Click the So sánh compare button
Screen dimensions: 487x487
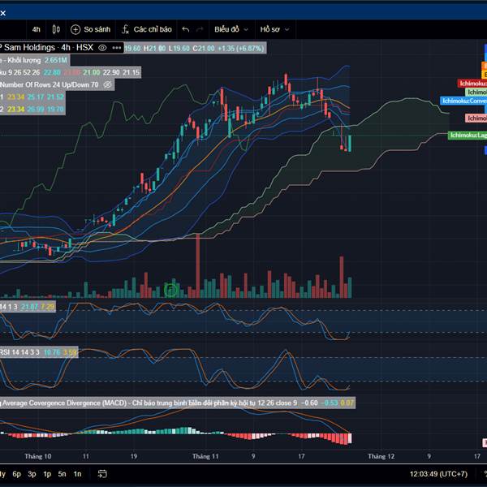point(90,29)
